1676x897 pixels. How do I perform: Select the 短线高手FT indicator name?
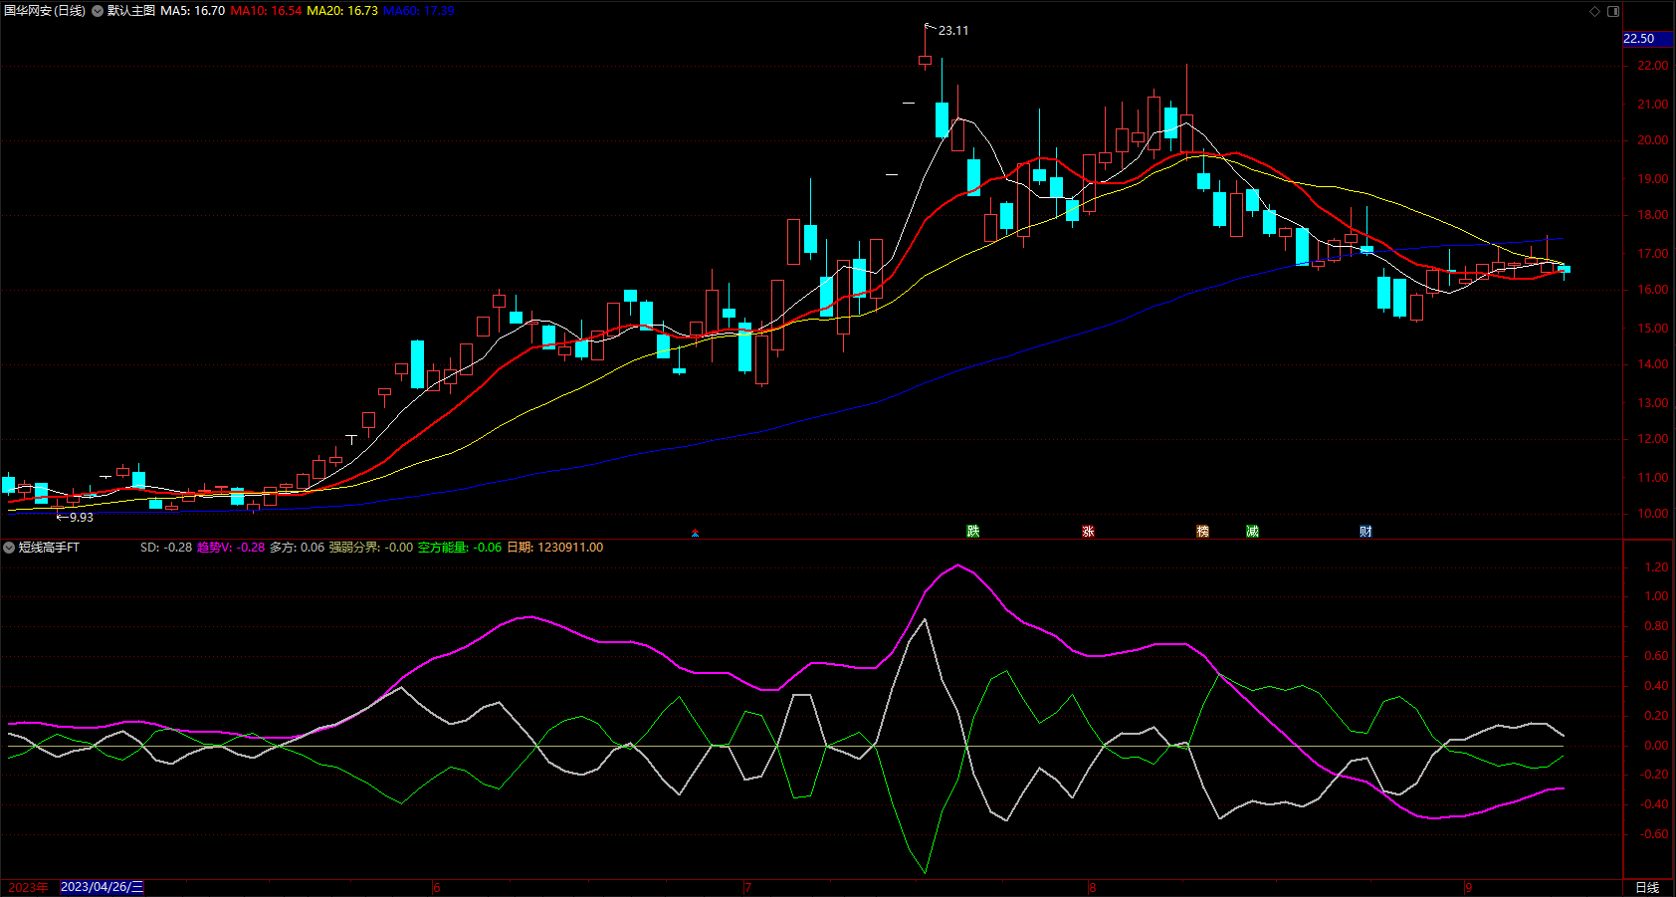click(49, 548)
